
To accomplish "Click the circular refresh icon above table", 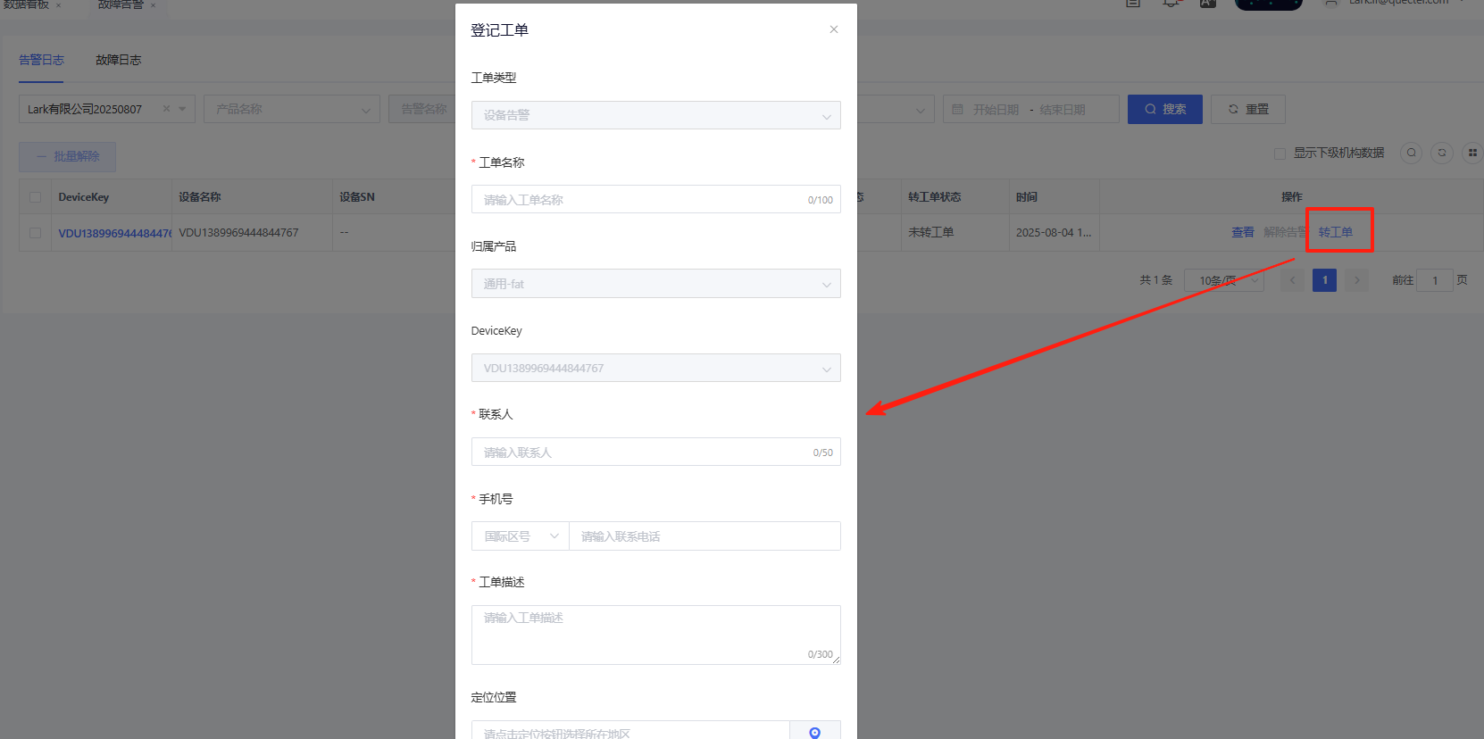I will pyautogui.click(x=1441, y=153).
